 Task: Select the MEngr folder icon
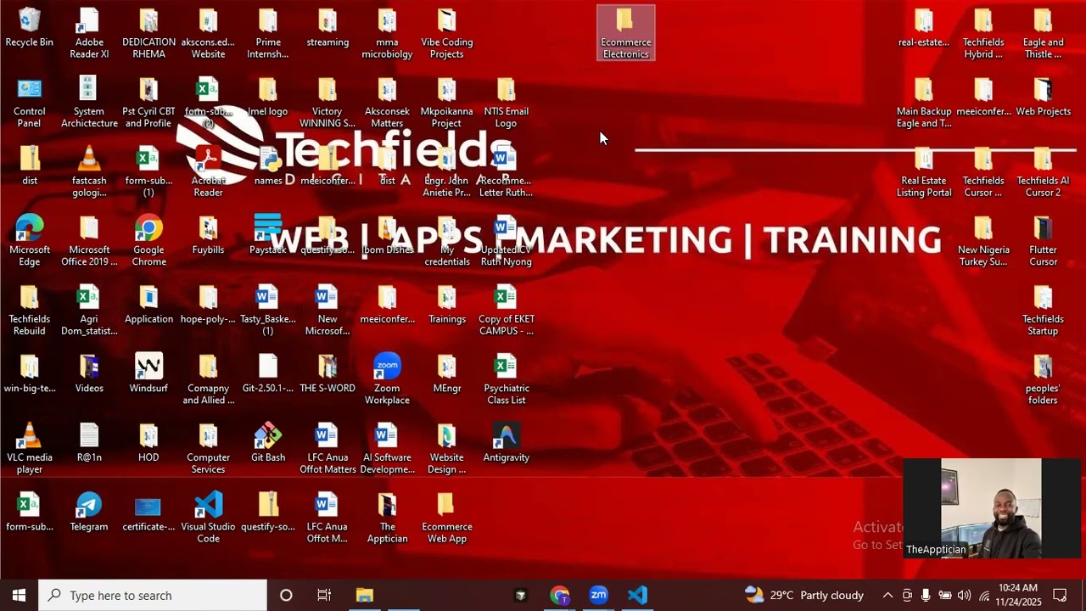click(446, 373)
